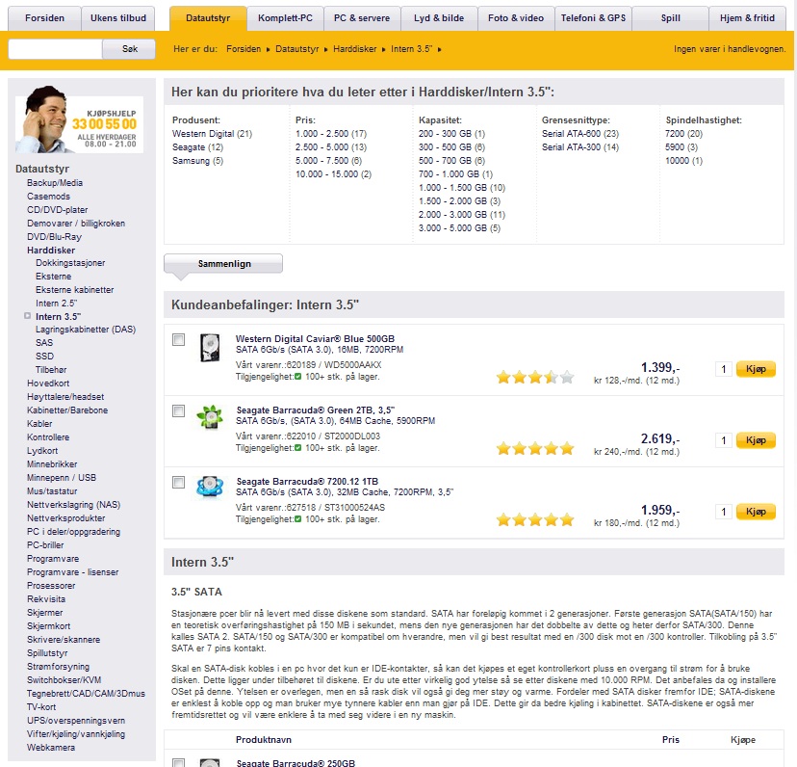Open the Foto & video tab

click(516, 18)
